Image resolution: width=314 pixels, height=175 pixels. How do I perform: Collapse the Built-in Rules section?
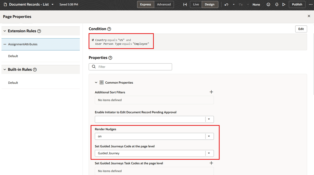click(5, 69)
